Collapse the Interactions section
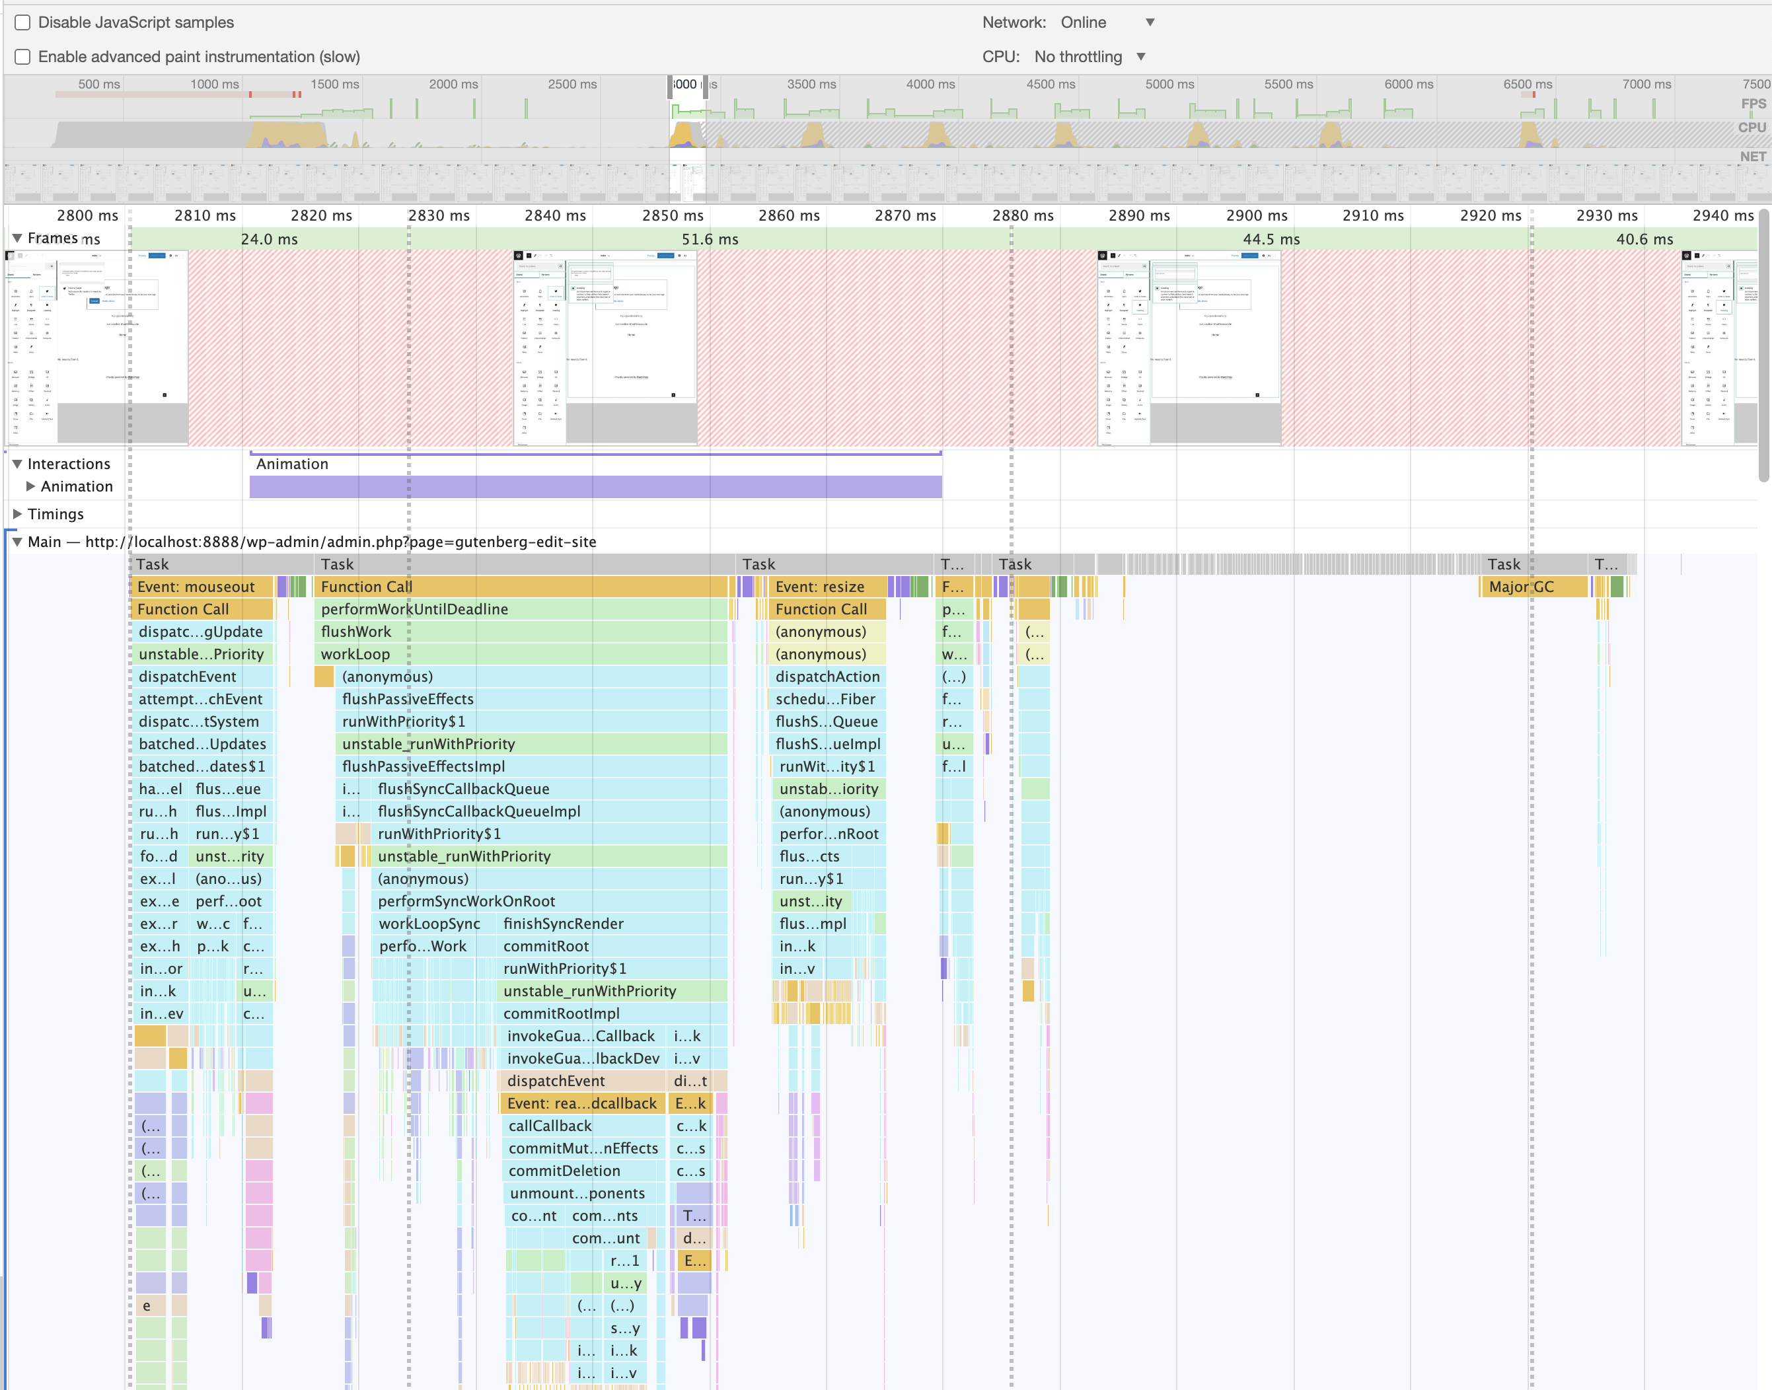The image size is (1772, 1390). pyautogui.click(x=17, y=464)
